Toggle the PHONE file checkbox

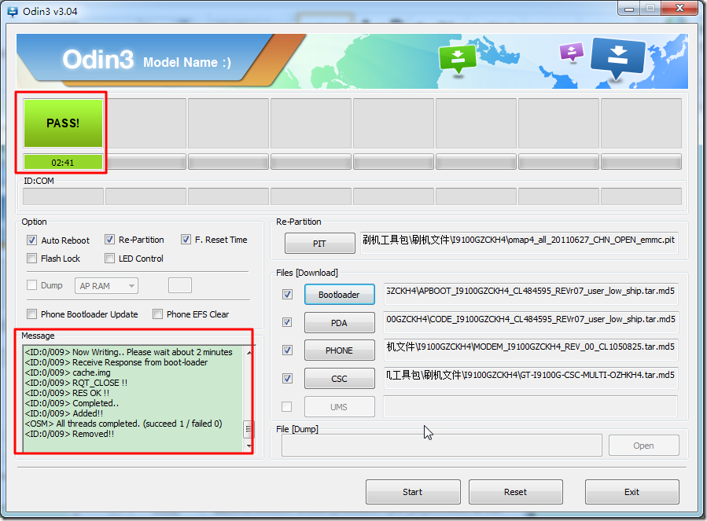(287, 350)
